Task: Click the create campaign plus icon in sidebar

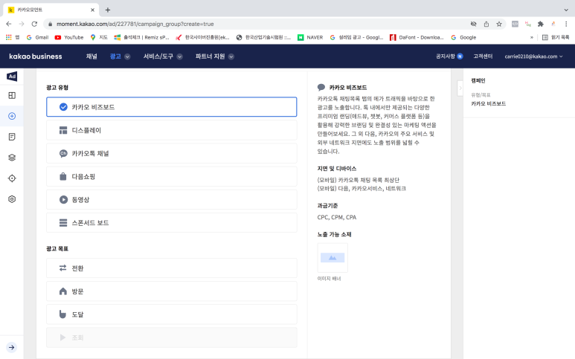Action: click(x=12, y=116)
